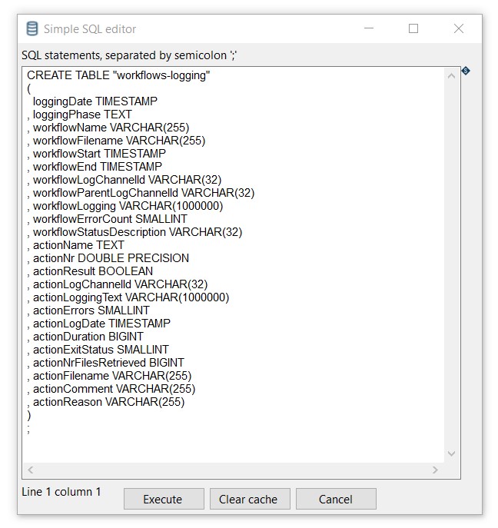Viewport: 498px width, 528px height.
Task: Maximize the Simple SQL editor window
Action: (x=413, y=29)
